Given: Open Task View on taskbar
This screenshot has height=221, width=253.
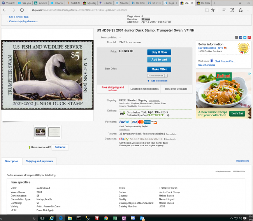Looking at the screenshot, I should tap(42, 218).
